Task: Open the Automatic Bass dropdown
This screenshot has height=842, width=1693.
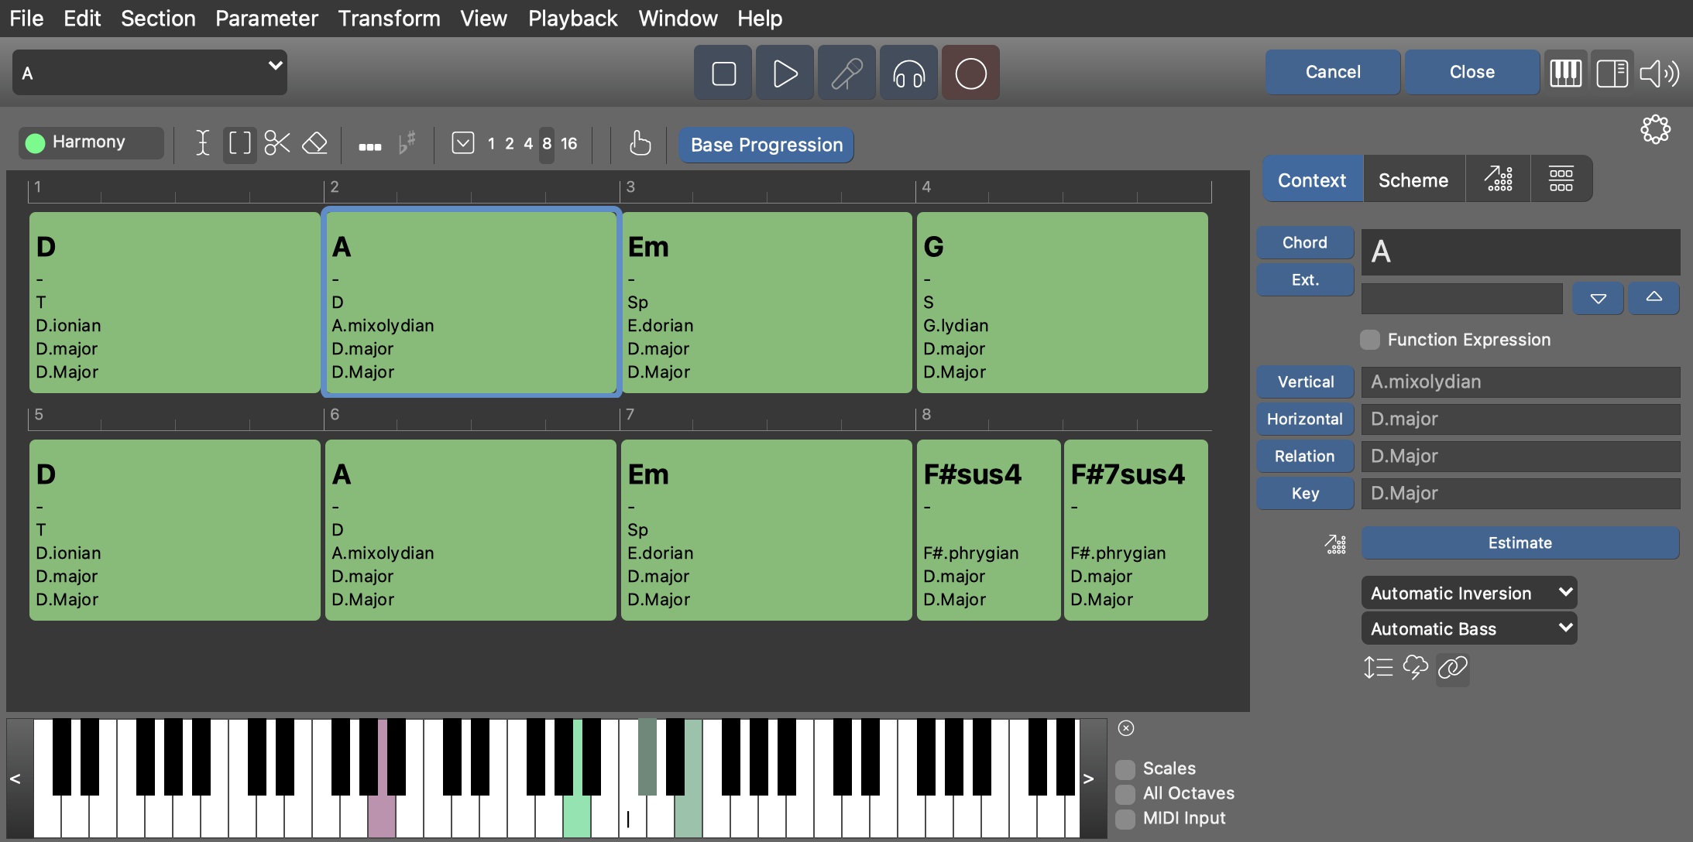Action: (1469, 628)
